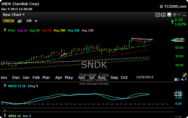Screen dimensions: 188x118
Task: Click the drawing pencil icon at the right
Action: coord(185,75)
